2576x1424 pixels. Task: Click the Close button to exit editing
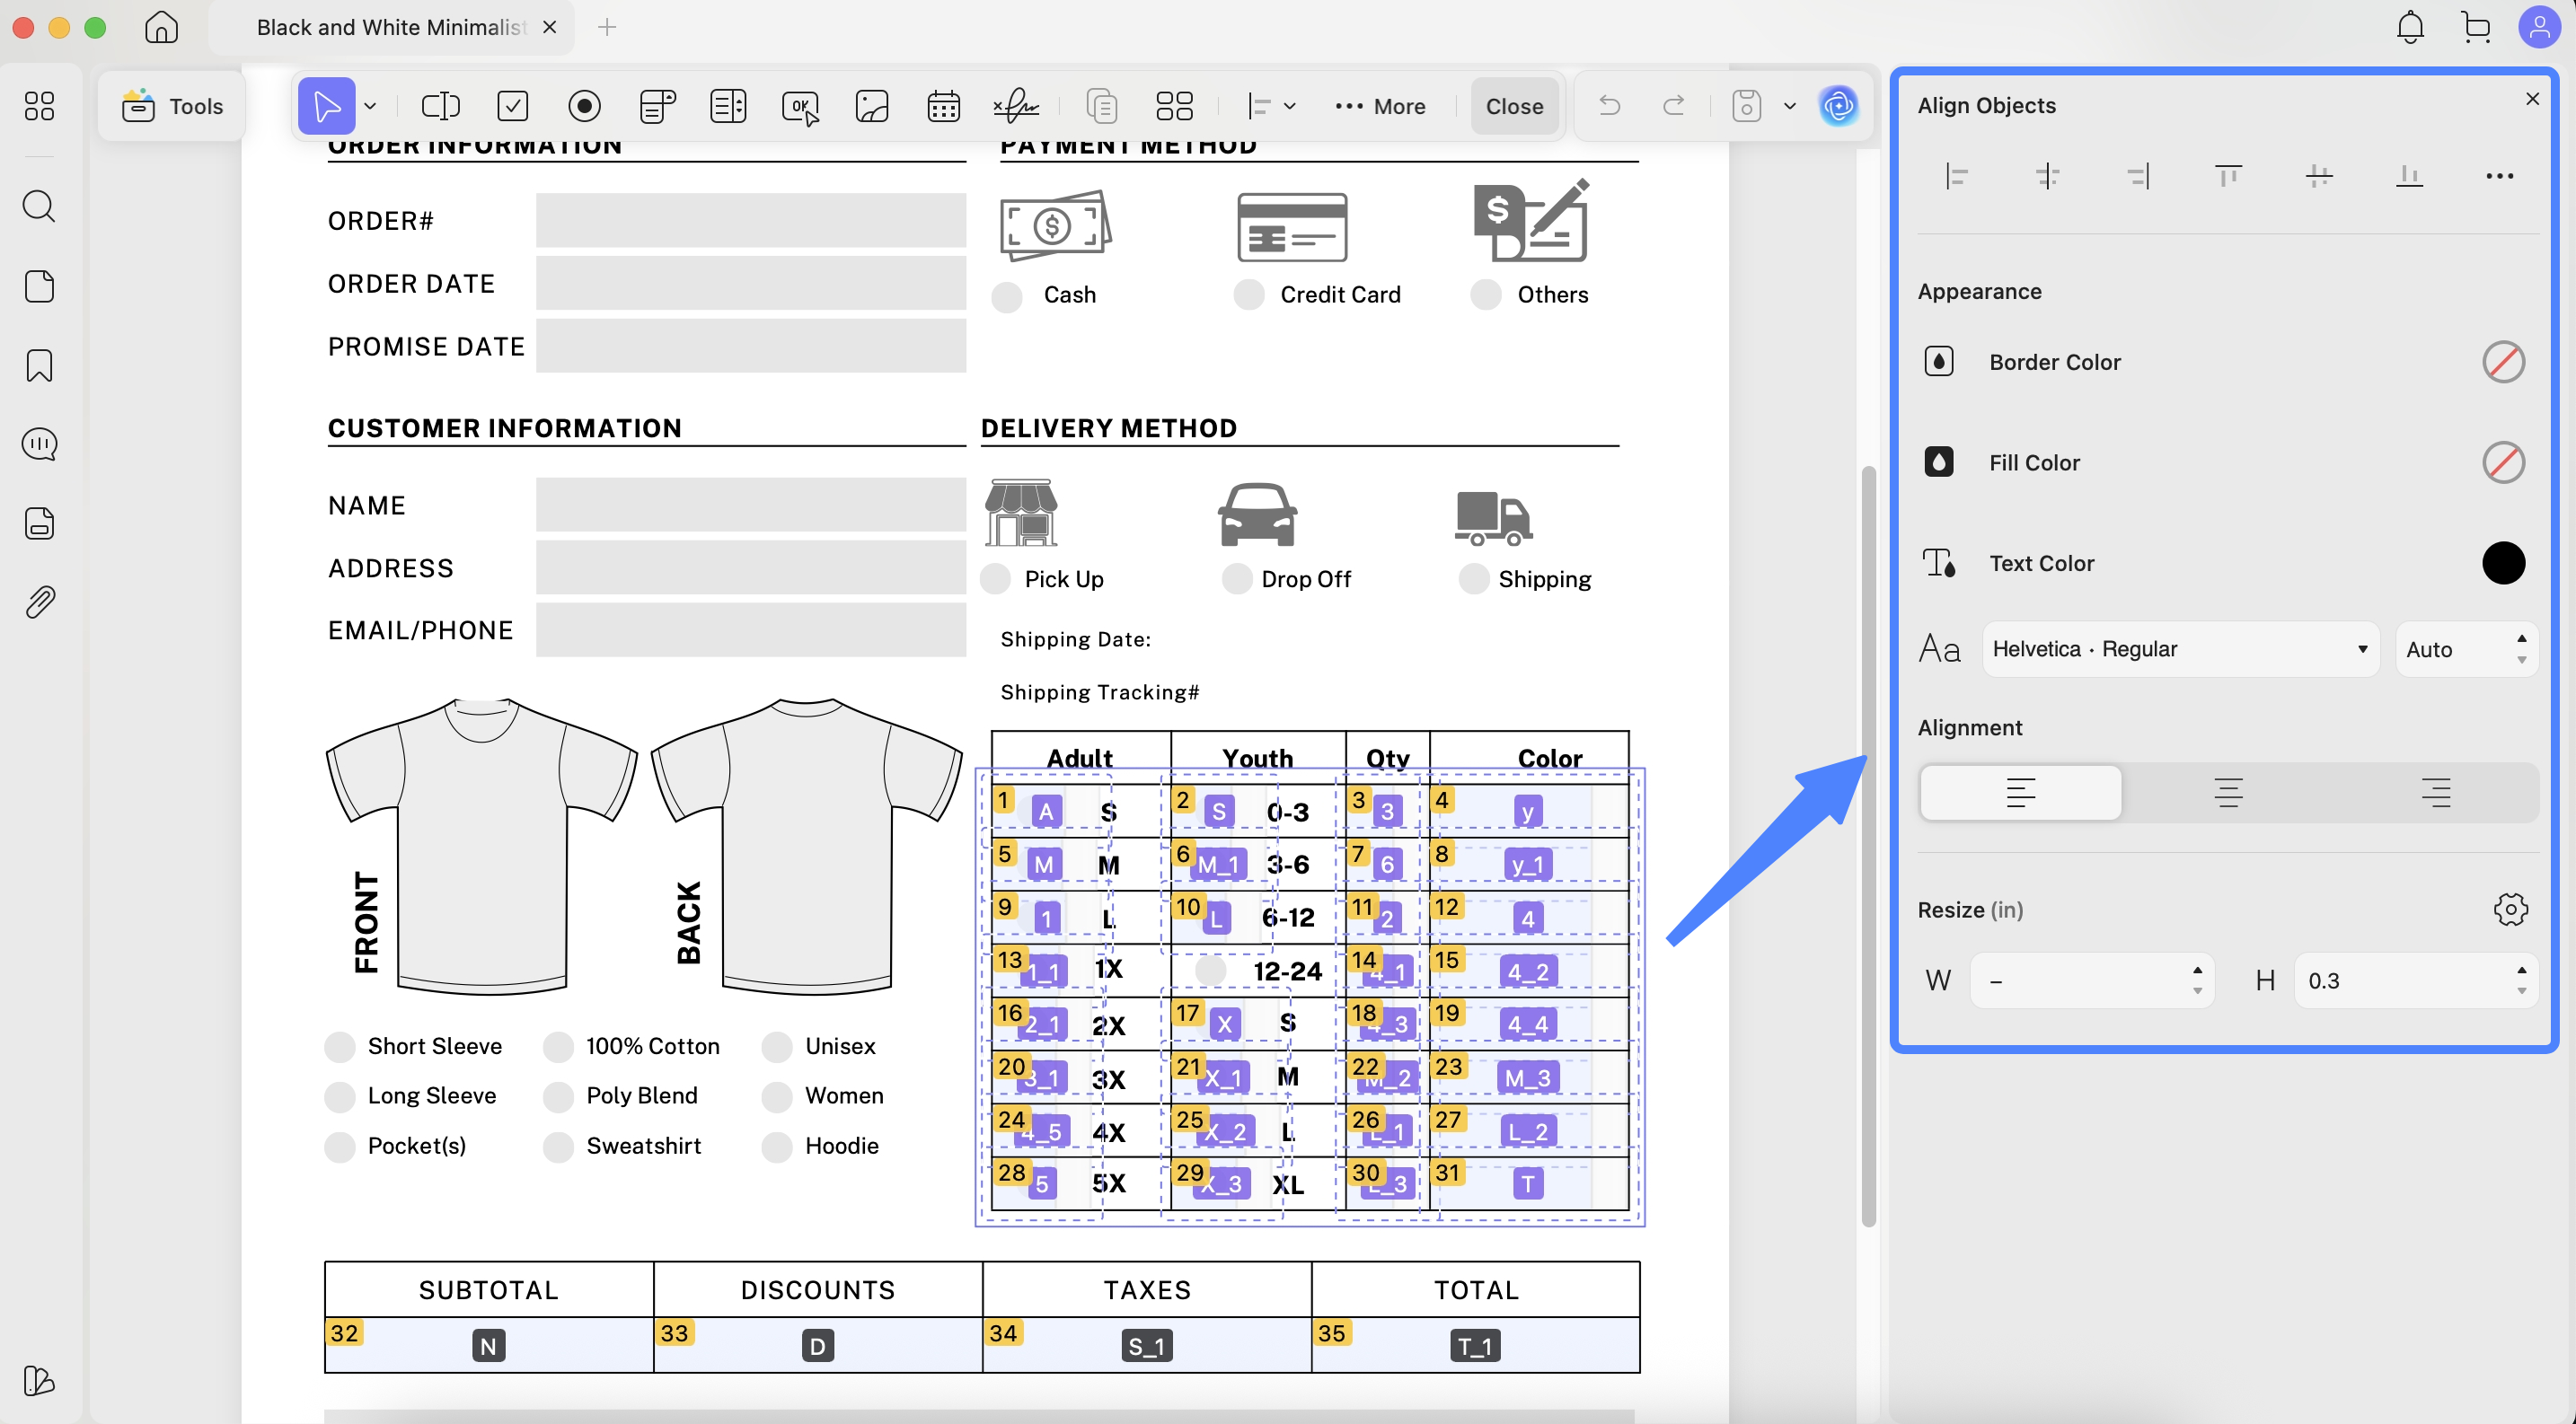(x=1513, y=106)
